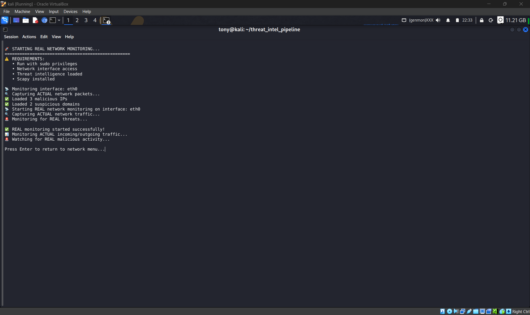Screen dimensions: 530x315
Task: Click the (genmon)XXX panel monitor
Action: coord(421,20)
